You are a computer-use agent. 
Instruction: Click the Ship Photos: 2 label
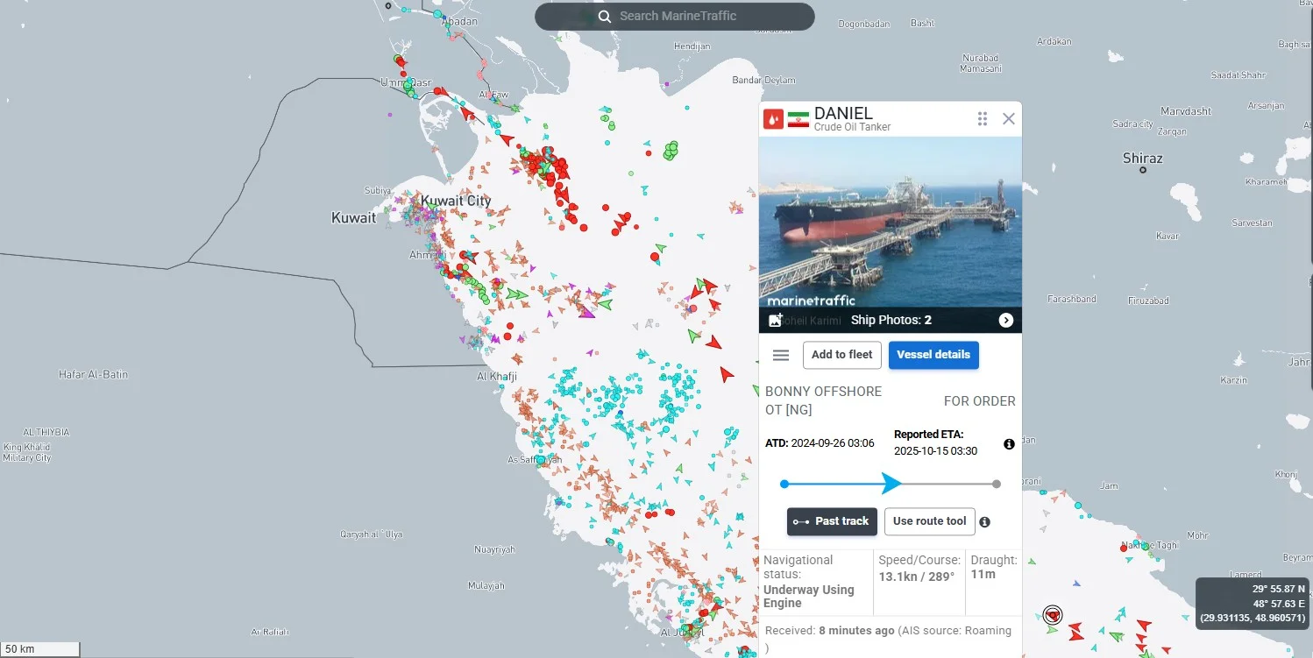click(891, 321)
